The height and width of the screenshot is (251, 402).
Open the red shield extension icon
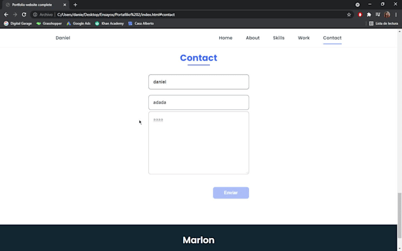pos(360,15)
